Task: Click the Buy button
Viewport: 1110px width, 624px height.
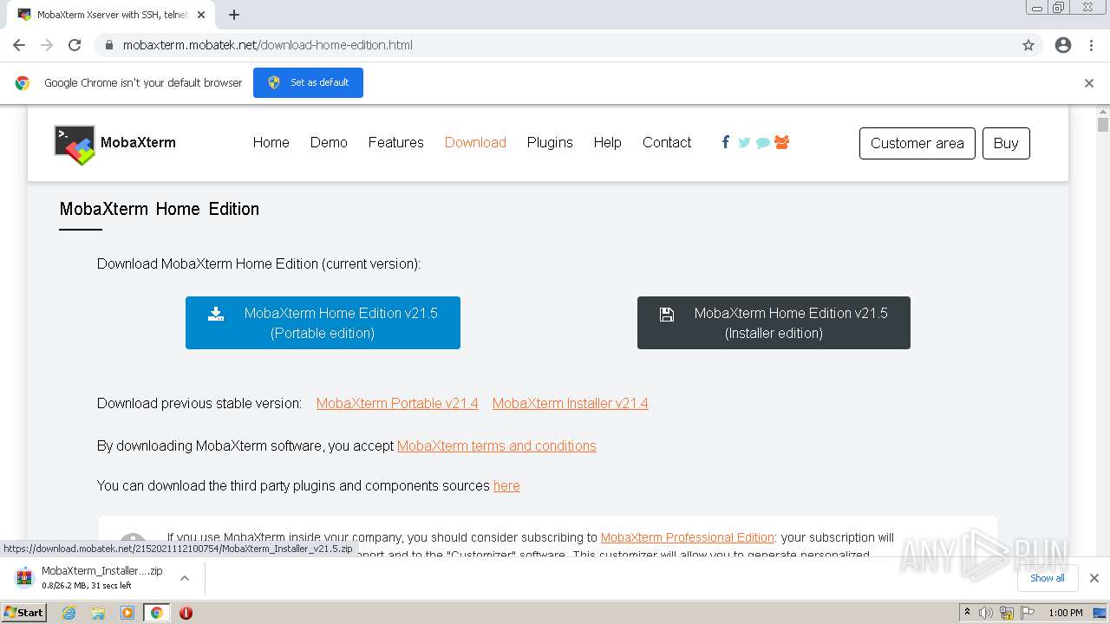Action: 1006,144
